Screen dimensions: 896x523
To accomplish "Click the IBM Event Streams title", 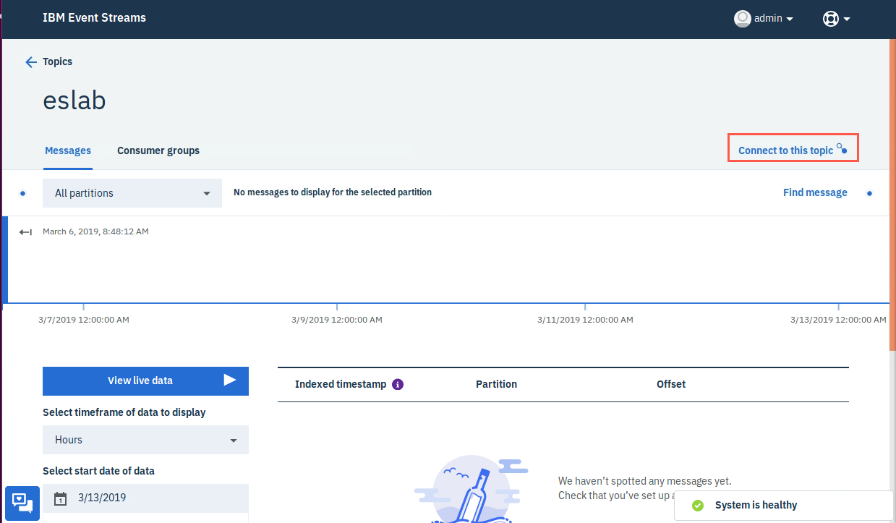I will 94,18.
